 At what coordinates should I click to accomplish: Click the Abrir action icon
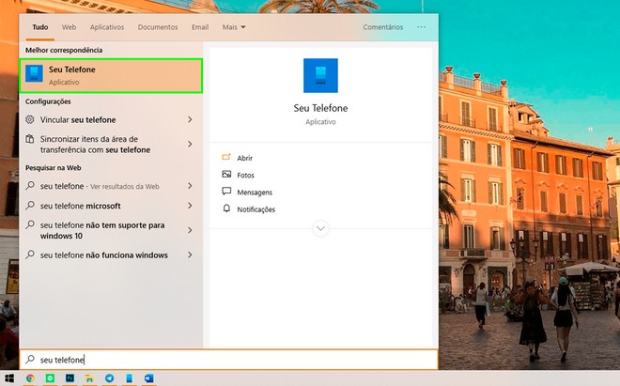[226, 158]
